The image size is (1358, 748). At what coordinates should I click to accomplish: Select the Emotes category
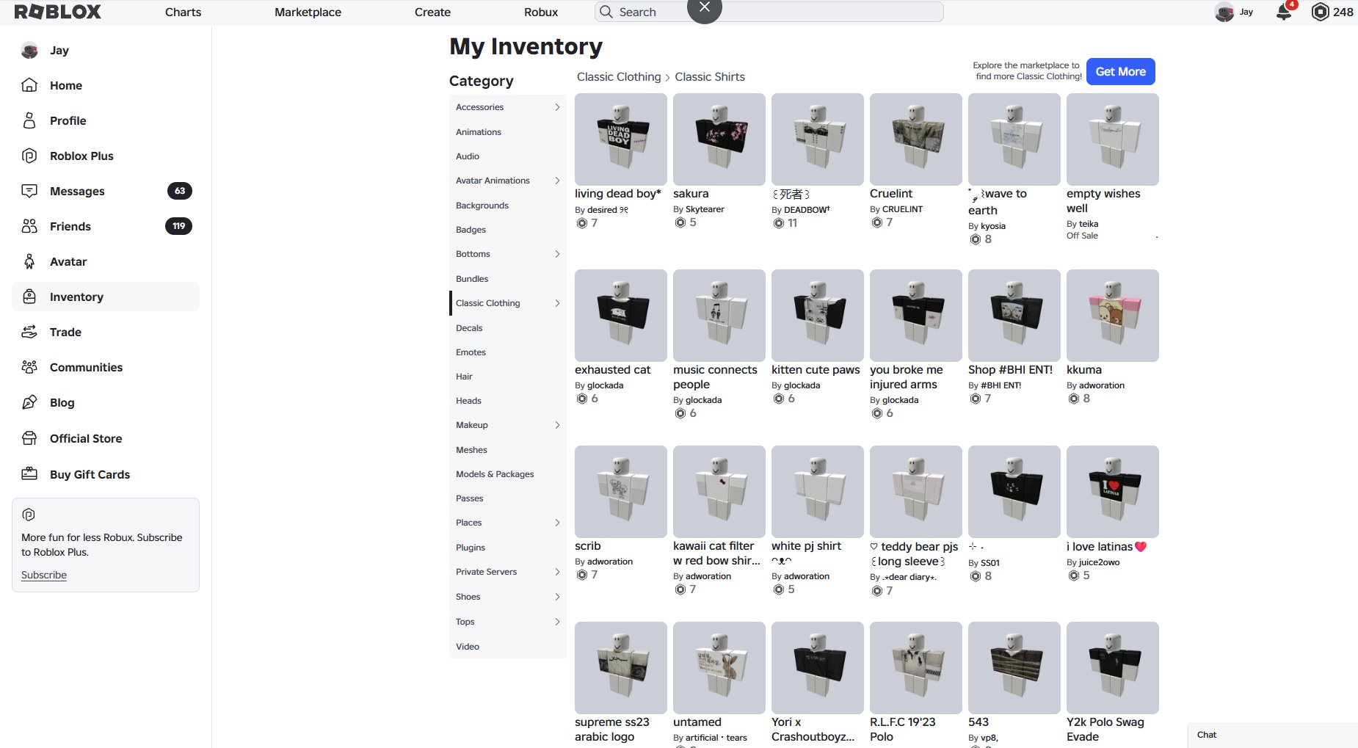pos(471,352)
